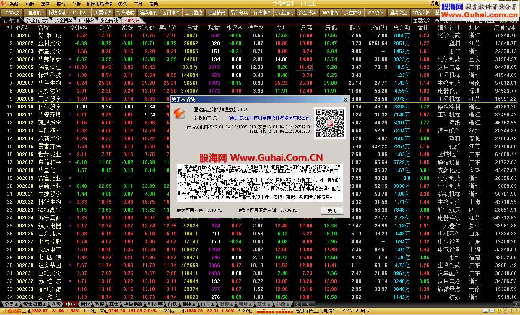Open the 功能 menu
Image resolution: width=520 pixels, height=315 pixels.
[x=30, y=4]
